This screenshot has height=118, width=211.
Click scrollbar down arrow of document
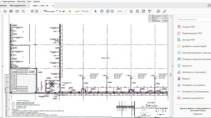(x=171, y=117)
